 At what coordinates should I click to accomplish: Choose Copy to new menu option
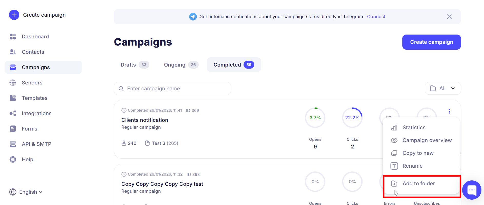[418, 153]
